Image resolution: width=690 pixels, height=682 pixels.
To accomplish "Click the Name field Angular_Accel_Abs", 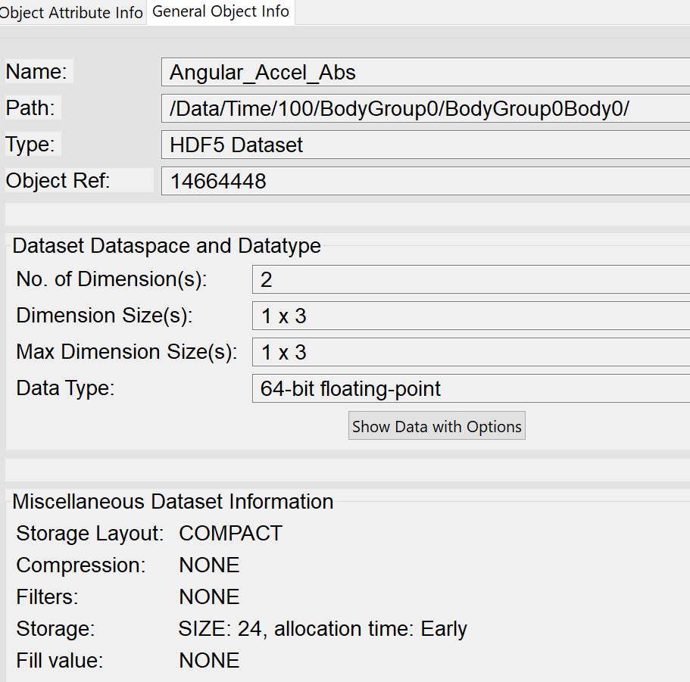I will point(426,72).
